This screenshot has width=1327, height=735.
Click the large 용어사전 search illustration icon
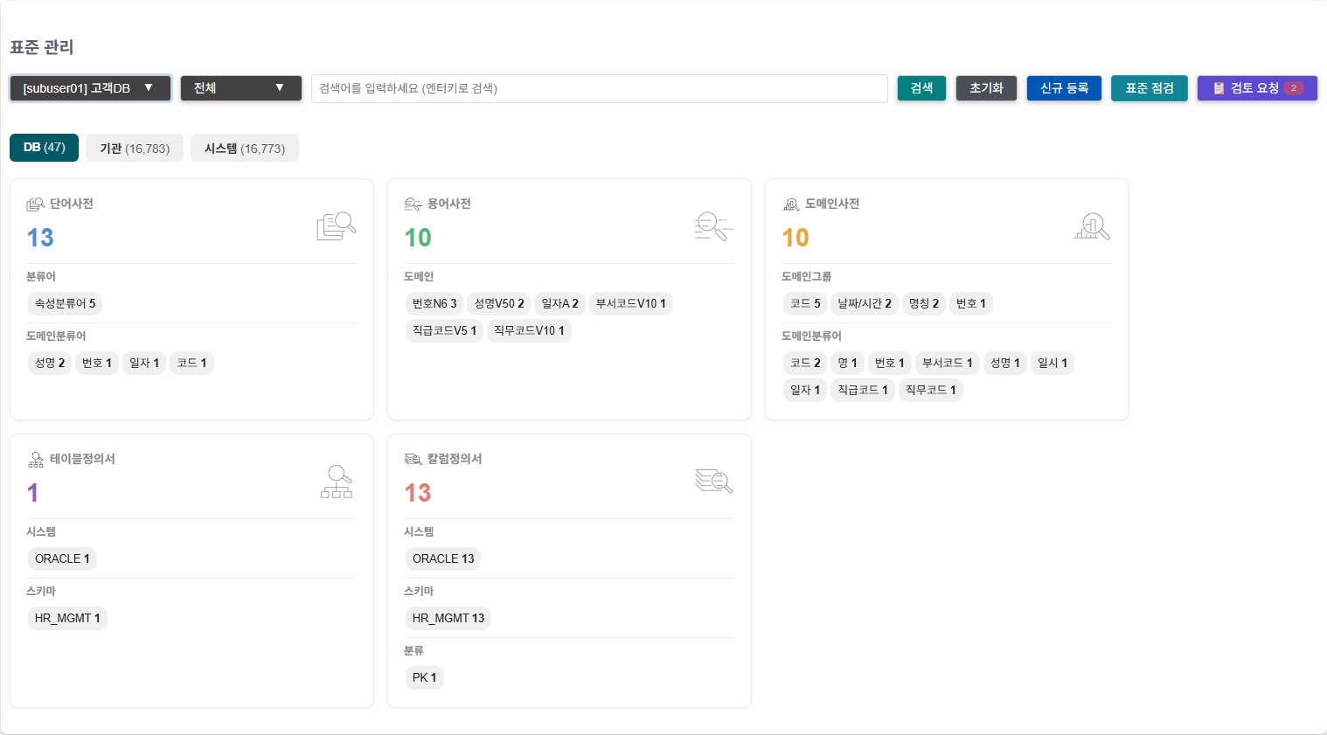tap(714, 226)
